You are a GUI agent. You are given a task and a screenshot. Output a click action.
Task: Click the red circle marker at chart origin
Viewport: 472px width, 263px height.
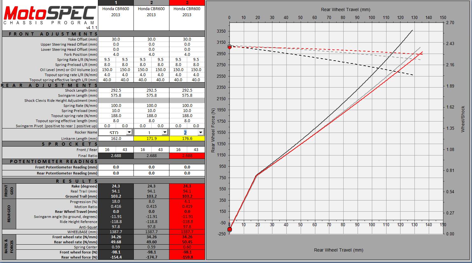point(229,229)
